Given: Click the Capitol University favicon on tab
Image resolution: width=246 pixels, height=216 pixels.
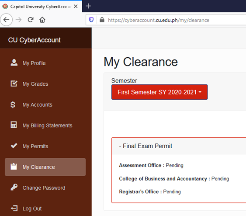Looking at the screenshot, I should coord(5,7).
